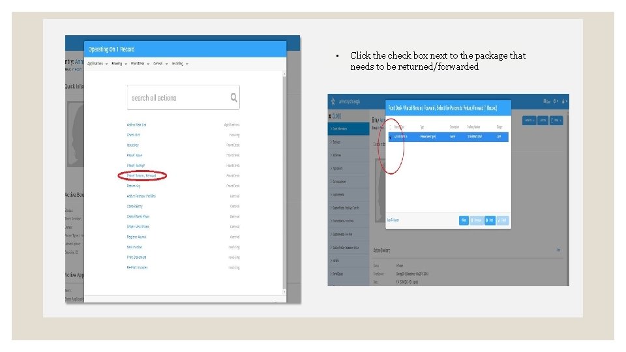The height and width of the screenshot is (352, 626).
Task: Choose the Parcel Return / Forward action
Action: pos(142,175)
